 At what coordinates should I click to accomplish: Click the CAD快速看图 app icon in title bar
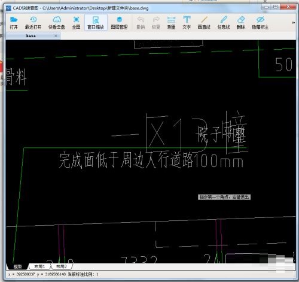pyautogui.click(x=8, y=8)
